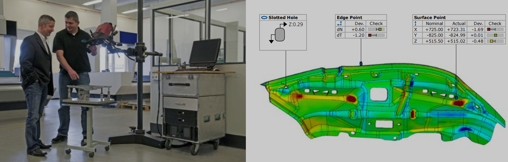Click the Edge Point axes icon
The height and width of the screenshot is (162, 508).
coord(339,24)
